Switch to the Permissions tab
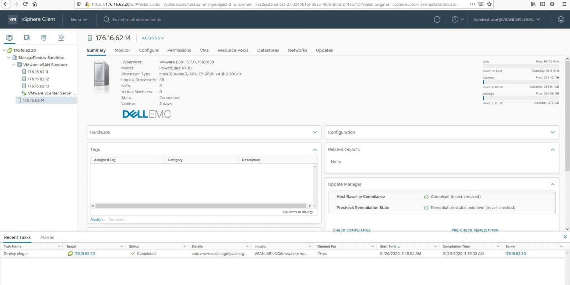Viewport: 570px width, 285px height. click(179, 51)
